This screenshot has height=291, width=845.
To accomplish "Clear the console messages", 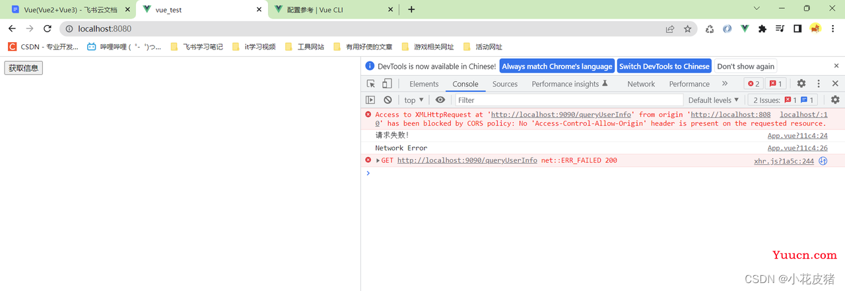I will pos(388,100).
